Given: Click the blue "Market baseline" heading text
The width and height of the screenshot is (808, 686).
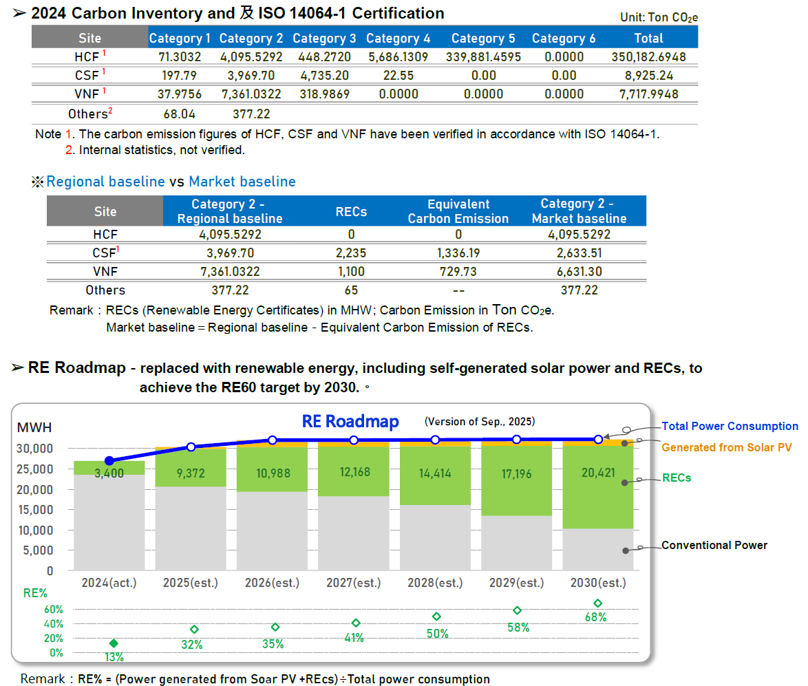Looking at the screenshot, I should 242,182.
